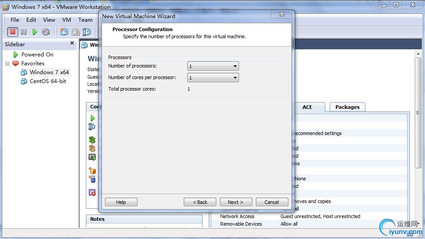Click the capture screen monitor icon in Commands
The width and height of the screenshot is (425, 239).
(92, 157)
